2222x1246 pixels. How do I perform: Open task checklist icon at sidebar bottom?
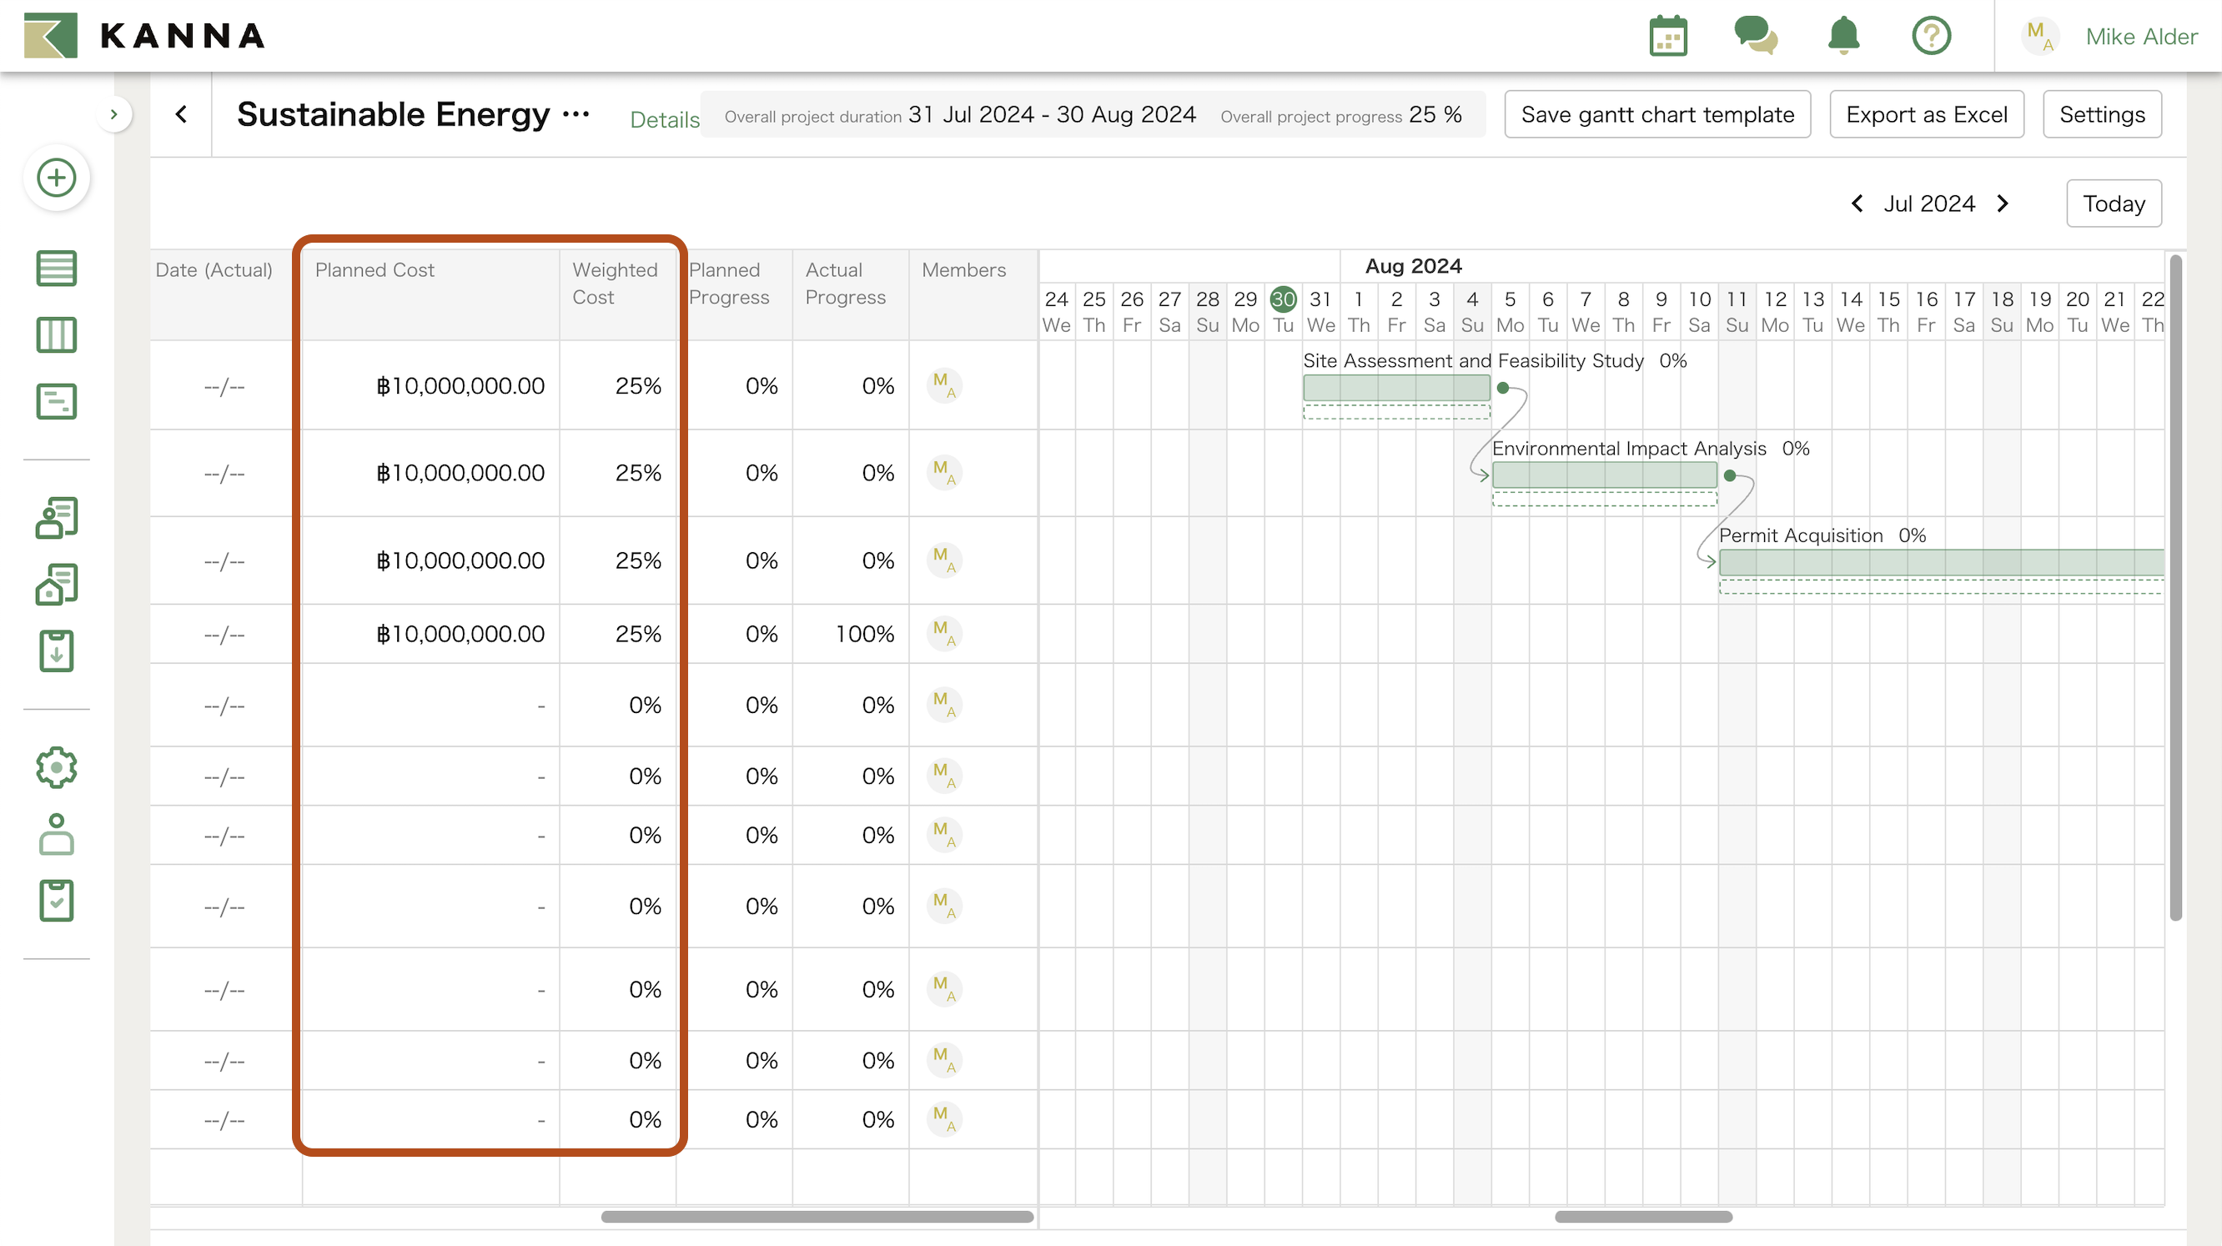click(x=56, y=900)
